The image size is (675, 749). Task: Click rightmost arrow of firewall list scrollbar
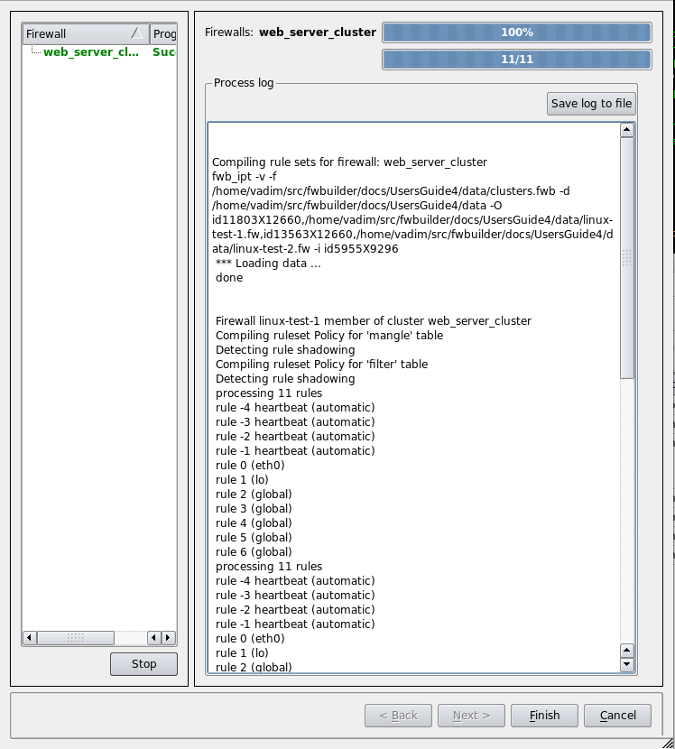169,638
